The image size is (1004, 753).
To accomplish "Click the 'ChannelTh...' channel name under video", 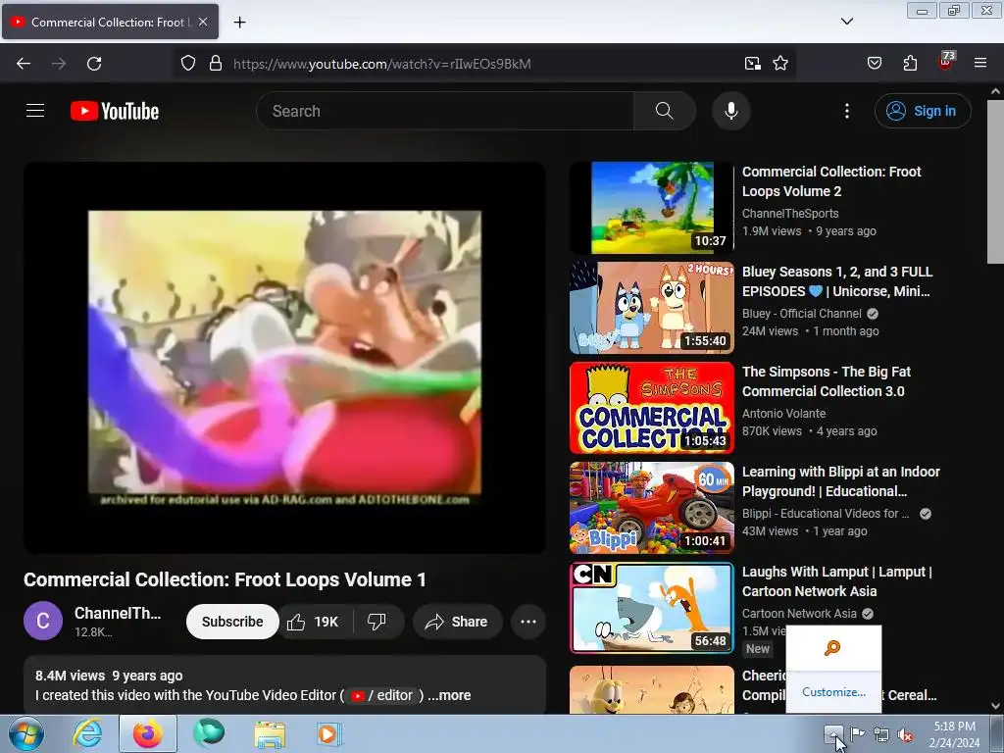I will (118, 614).
